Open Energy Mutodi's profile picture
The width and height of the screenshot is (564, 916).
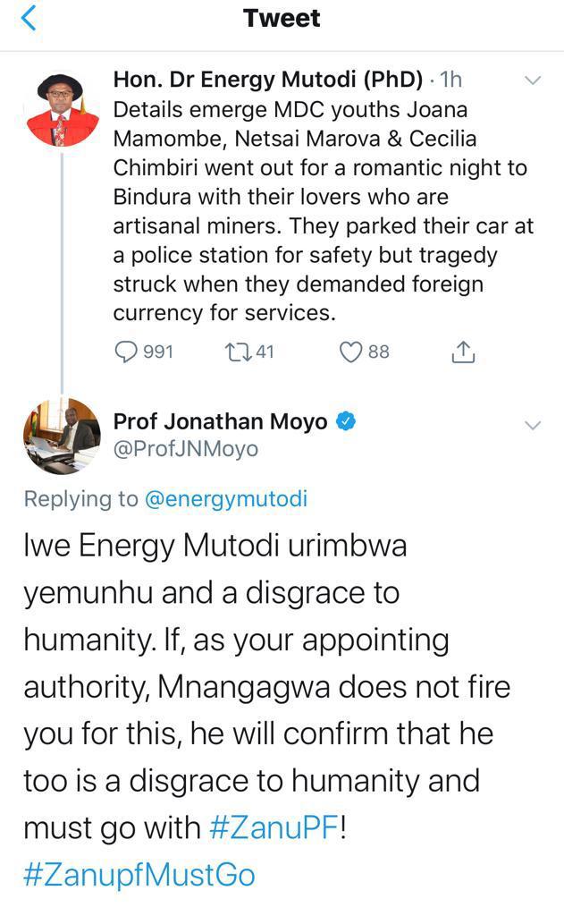[x=61, y=109]
